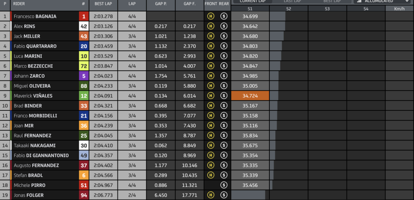The image size is (414, 200).
Task: Click Rins' best lap time 2:03.126
Action: pos(103,26)
